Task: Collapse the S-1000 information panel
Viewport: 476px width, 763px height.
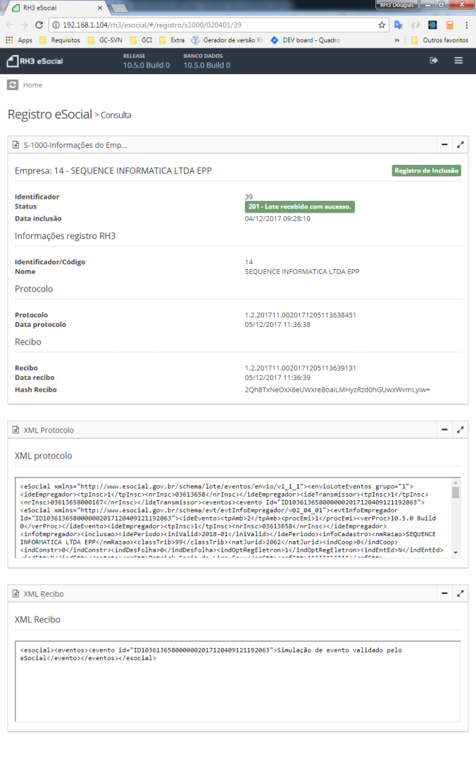Action: coord(444,145)
